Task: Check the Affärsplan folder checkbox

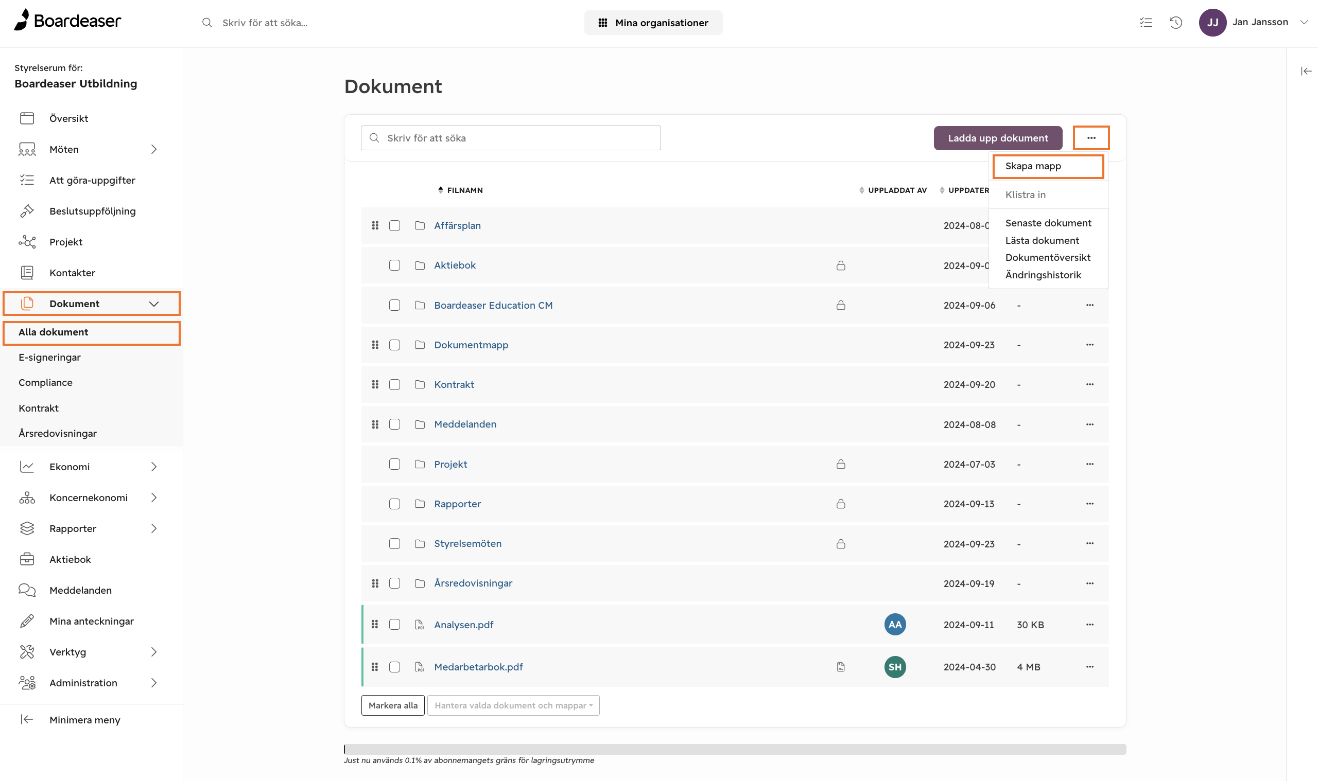Action: (x=394, y=225)
